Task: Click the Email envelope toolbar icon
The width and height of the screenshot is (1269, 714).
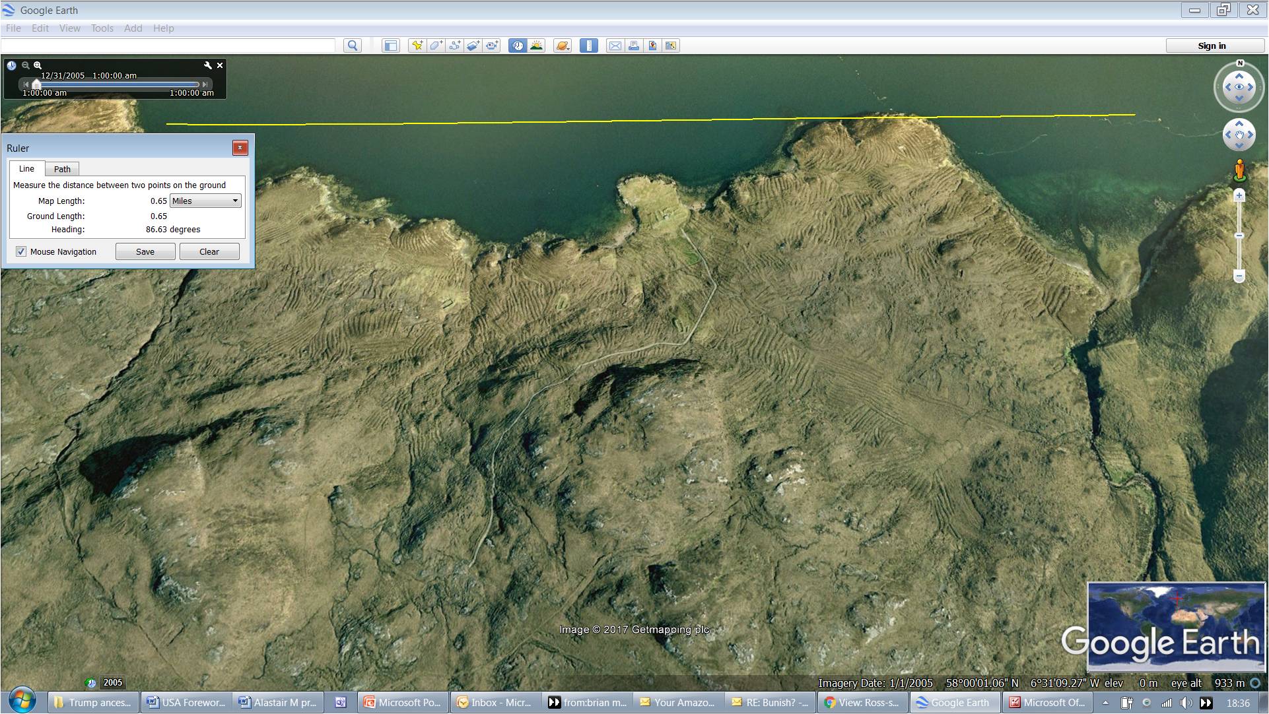Action: pyautogui.click(x=615, y=46)
